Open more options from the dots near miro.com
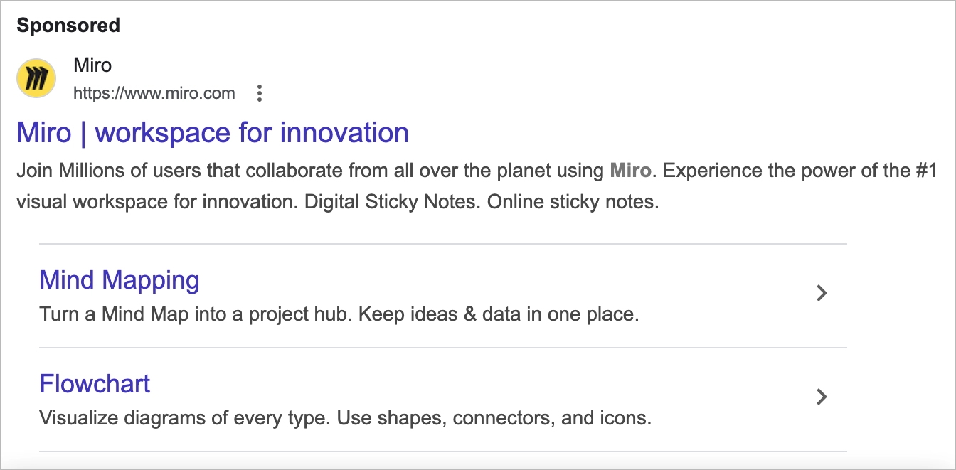The height and width of the screenshot is (470, 956). 260,93
